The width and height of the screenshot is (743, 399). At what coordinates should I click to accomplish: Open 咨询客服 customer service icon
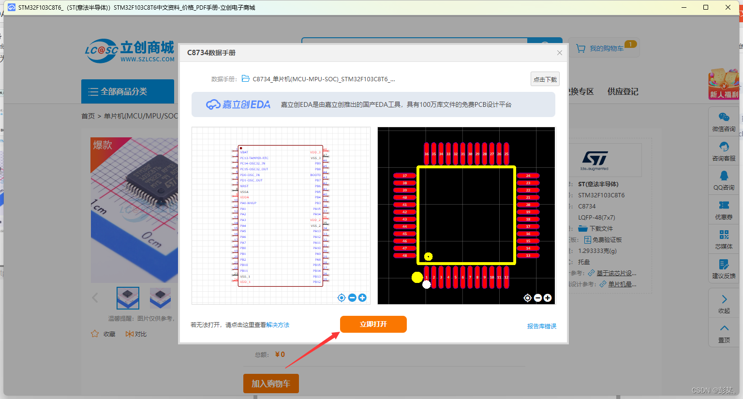click(x=724, y=151)
